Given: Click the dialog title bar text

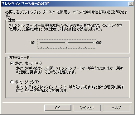Looking at the screenshot, I should (x=25, y=4).
